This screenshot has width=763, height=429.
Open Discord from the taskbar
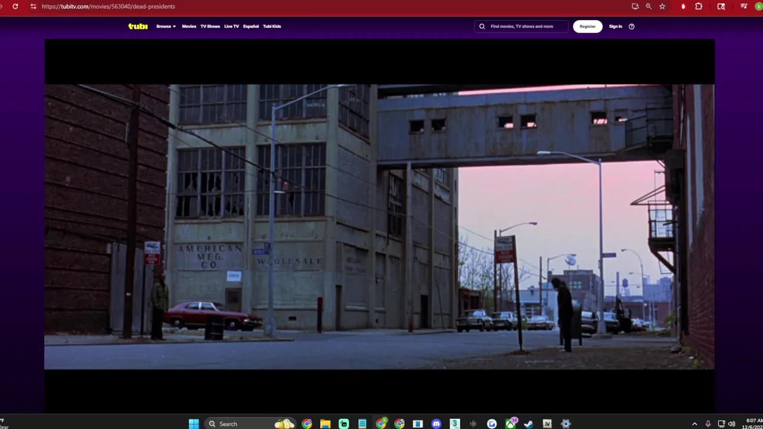click(436, 424)
